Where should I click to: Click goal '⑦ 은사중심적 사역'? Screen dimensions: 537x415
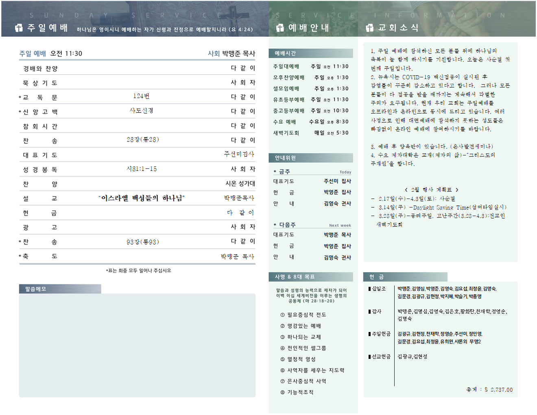303,381
